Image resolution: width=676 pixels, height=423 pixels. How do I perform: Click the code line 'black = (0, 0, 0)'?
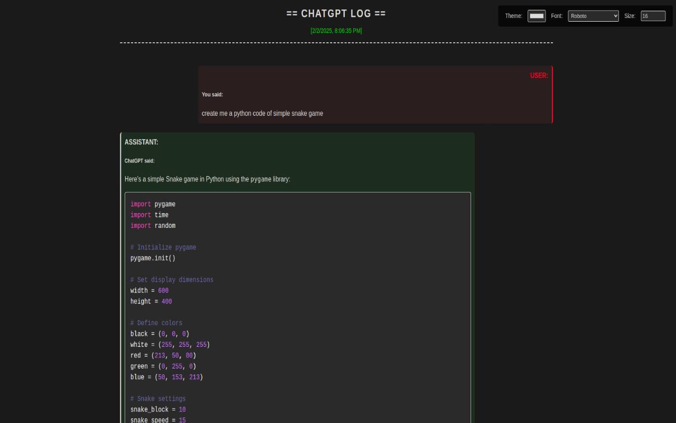160,334
